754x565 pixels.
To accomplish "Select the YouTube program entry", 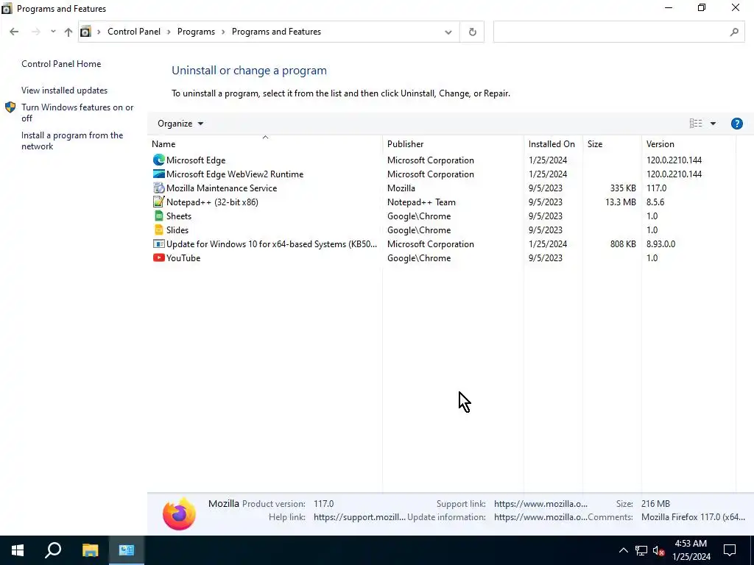I will pyautogui.click(x=442, y=257).
